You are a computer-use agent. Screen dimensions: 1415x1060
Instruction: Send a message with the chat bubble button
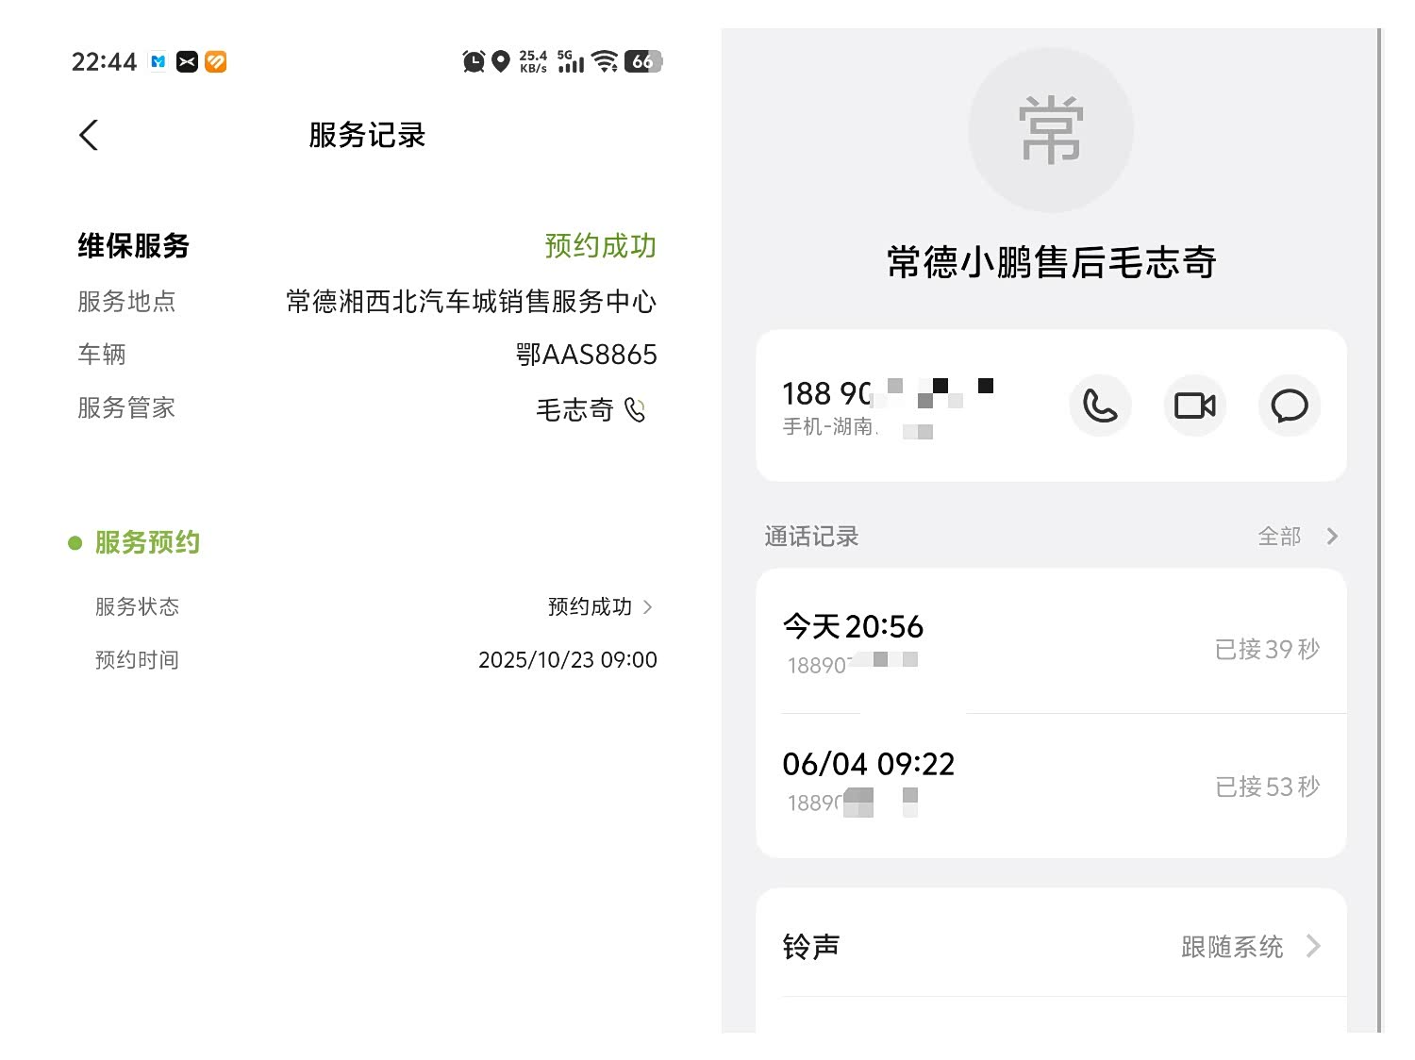coord(1289,406)
